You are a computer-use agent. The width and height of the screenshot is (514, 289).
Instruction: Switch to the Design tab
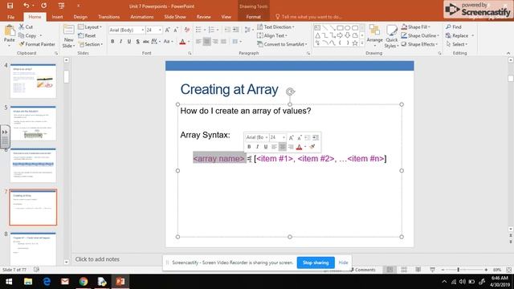(80, 17)
